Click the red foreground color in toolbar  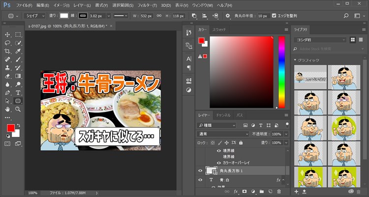[11, 128]
